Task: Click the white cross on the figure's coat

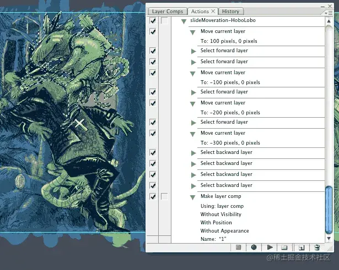Action: click(x=79, y=124)
